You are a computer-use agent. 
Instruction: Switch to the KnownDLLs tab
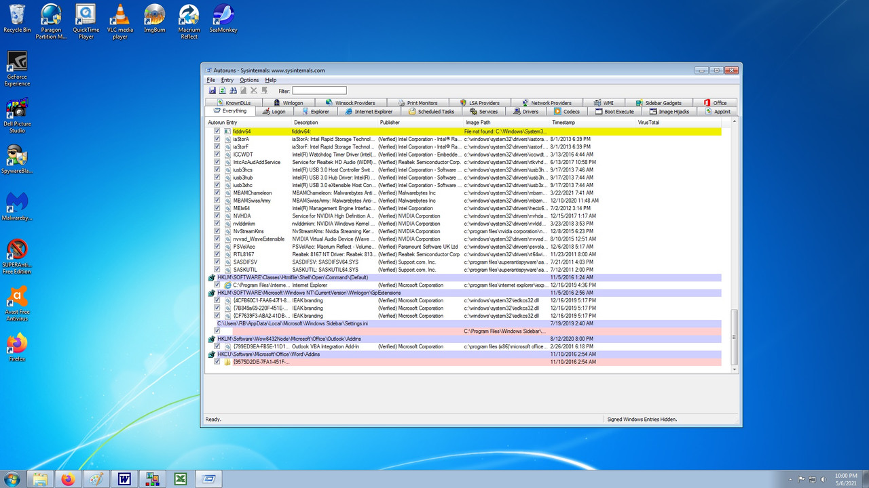[x=233, y=103]
